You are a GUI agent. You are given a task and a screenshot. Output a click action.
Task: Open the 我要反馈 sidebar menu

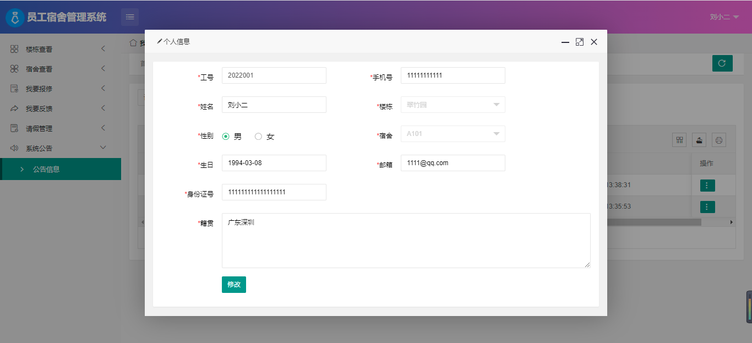(61, 108)
